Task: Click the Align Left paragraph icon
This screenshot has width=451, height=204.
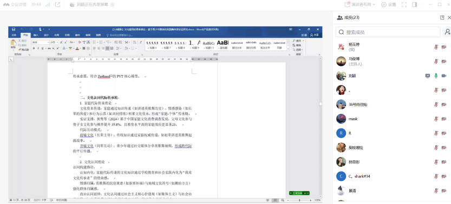Action: [x=94, y=49]
